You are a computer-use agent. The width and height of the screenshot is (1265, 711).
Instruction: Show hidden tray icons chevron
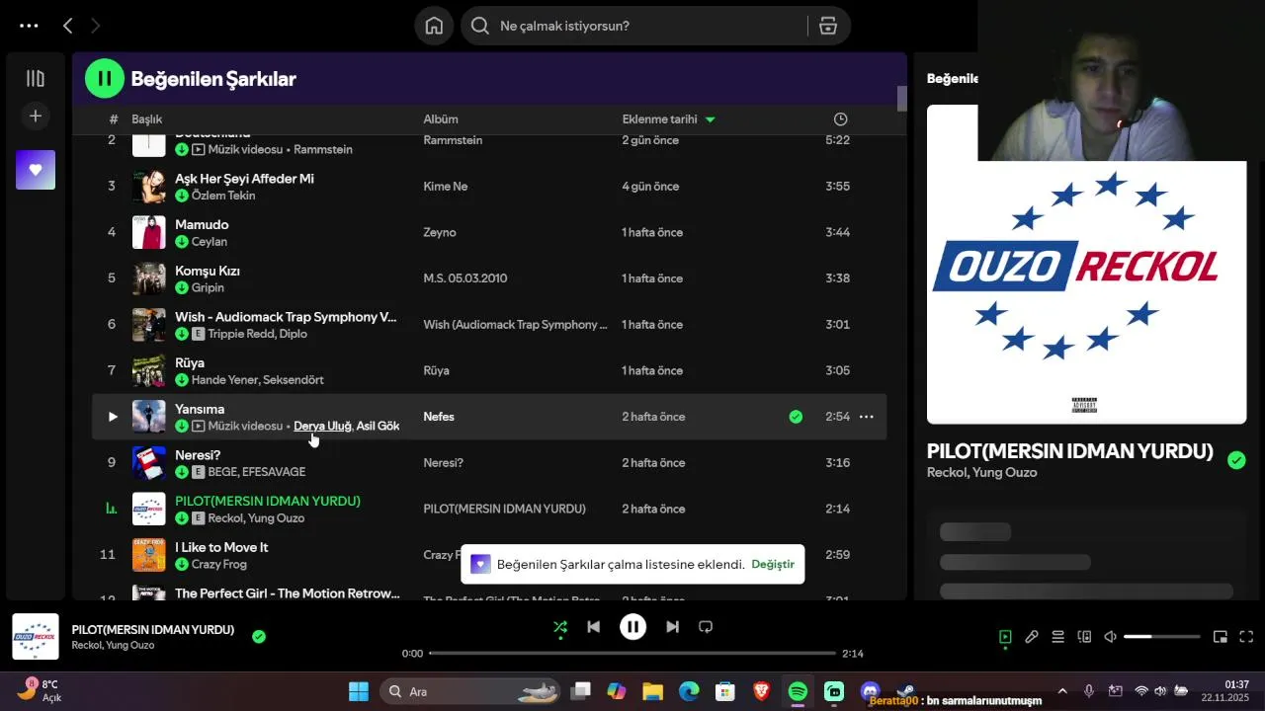[1062, 691]
